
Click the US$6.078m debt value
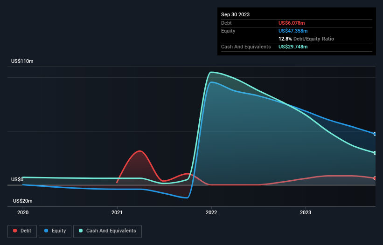tap(292, 23)
